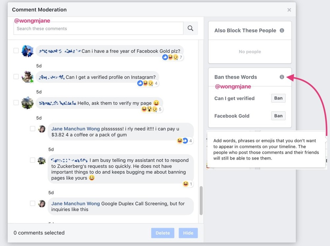This screenshot has width=330, height=246.
Task: Check the box for verify my page comment
Action: point(16,103)
